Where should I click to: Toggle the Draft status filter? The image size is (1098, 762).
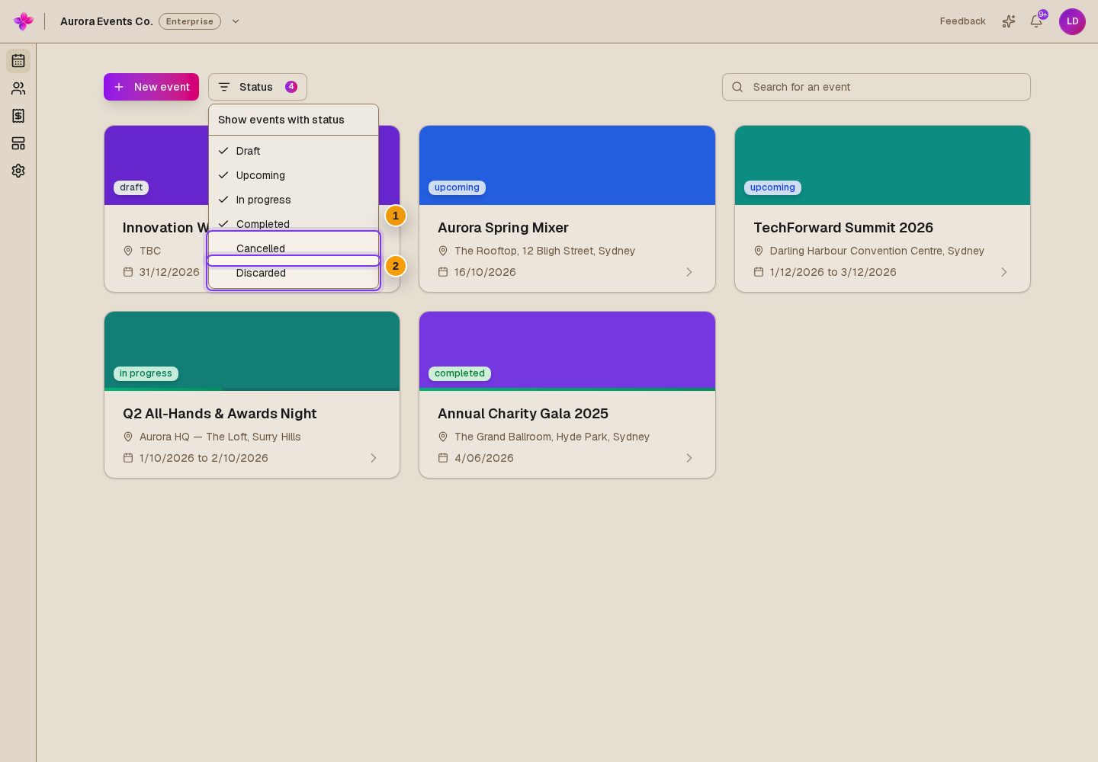click(294, 151)
